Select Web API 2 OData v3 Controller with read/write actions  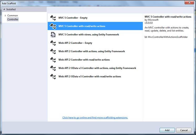click(x=95, y=76)
